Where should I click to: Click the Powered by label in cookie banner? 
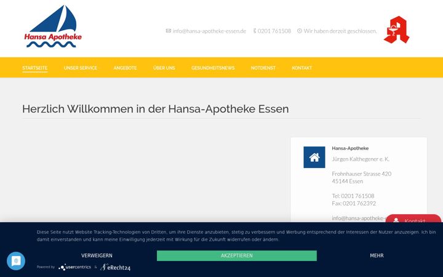tap(46, 267)
